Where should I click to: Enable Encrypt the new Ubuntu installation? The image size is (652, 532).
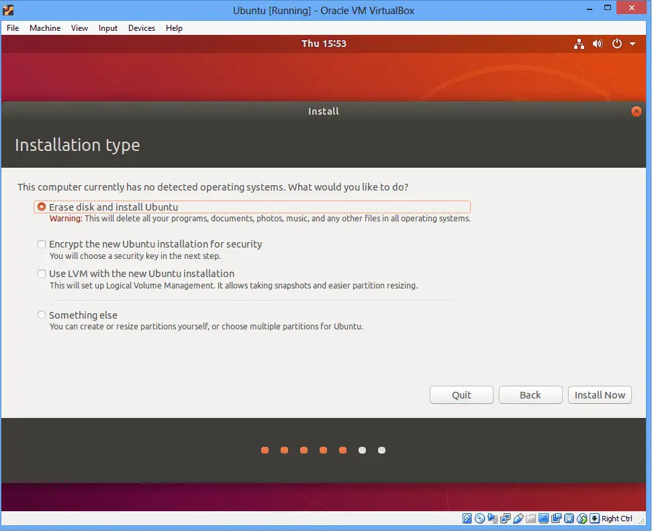click(42, 244)
